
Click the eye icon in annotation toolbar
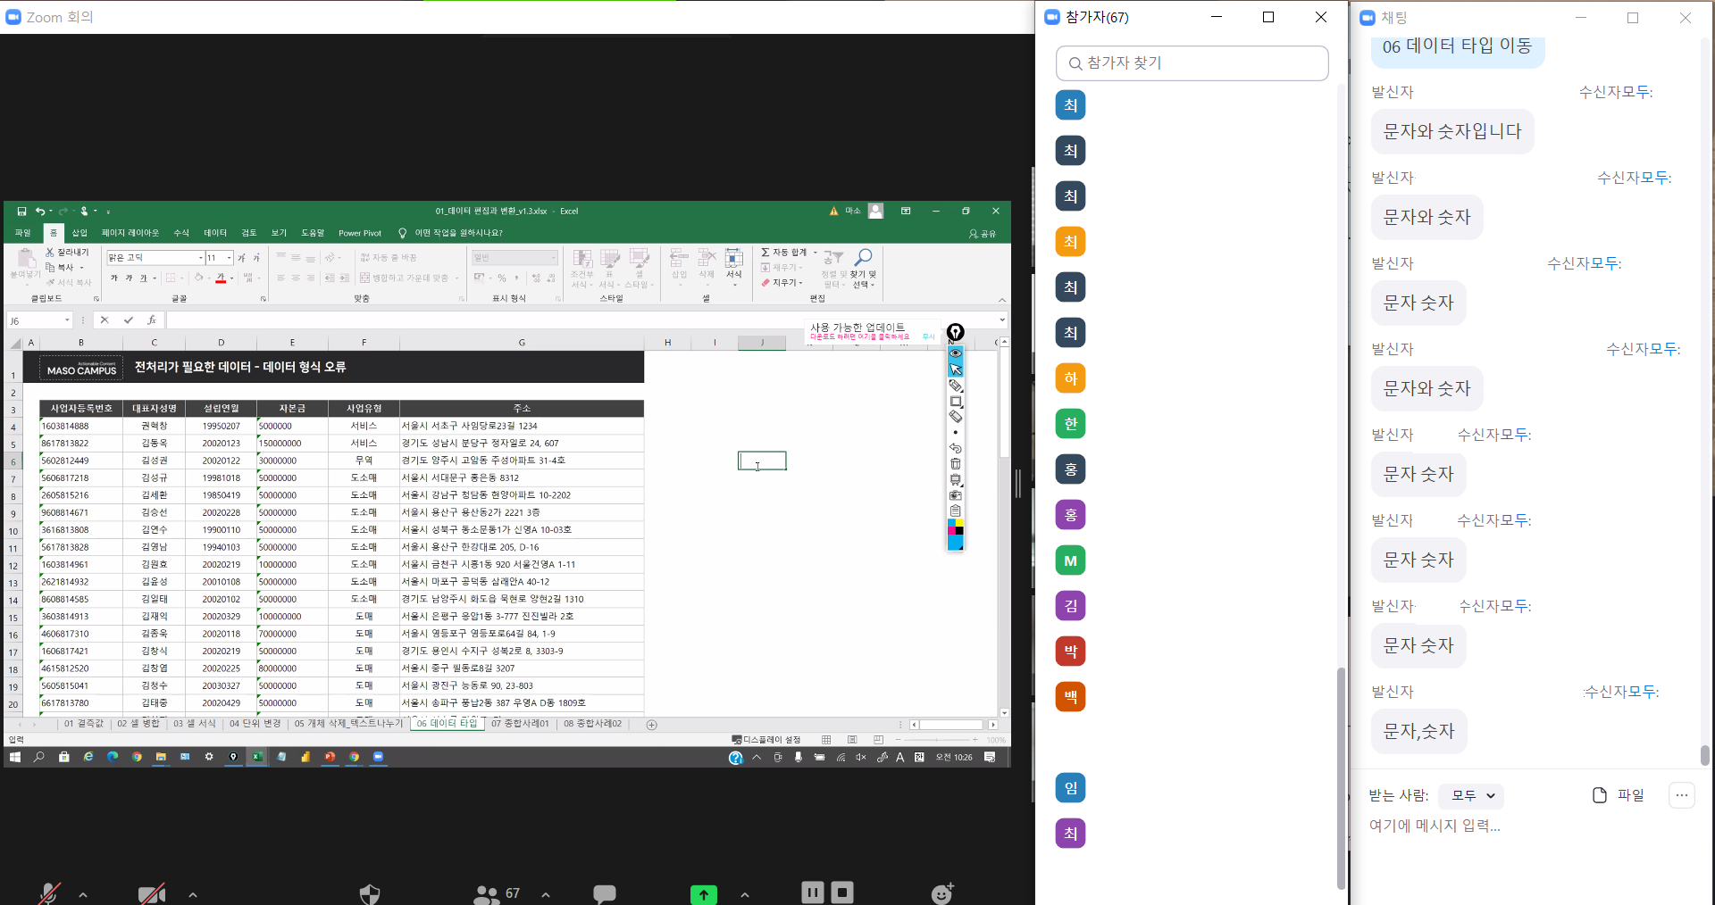tap(956, 353)
